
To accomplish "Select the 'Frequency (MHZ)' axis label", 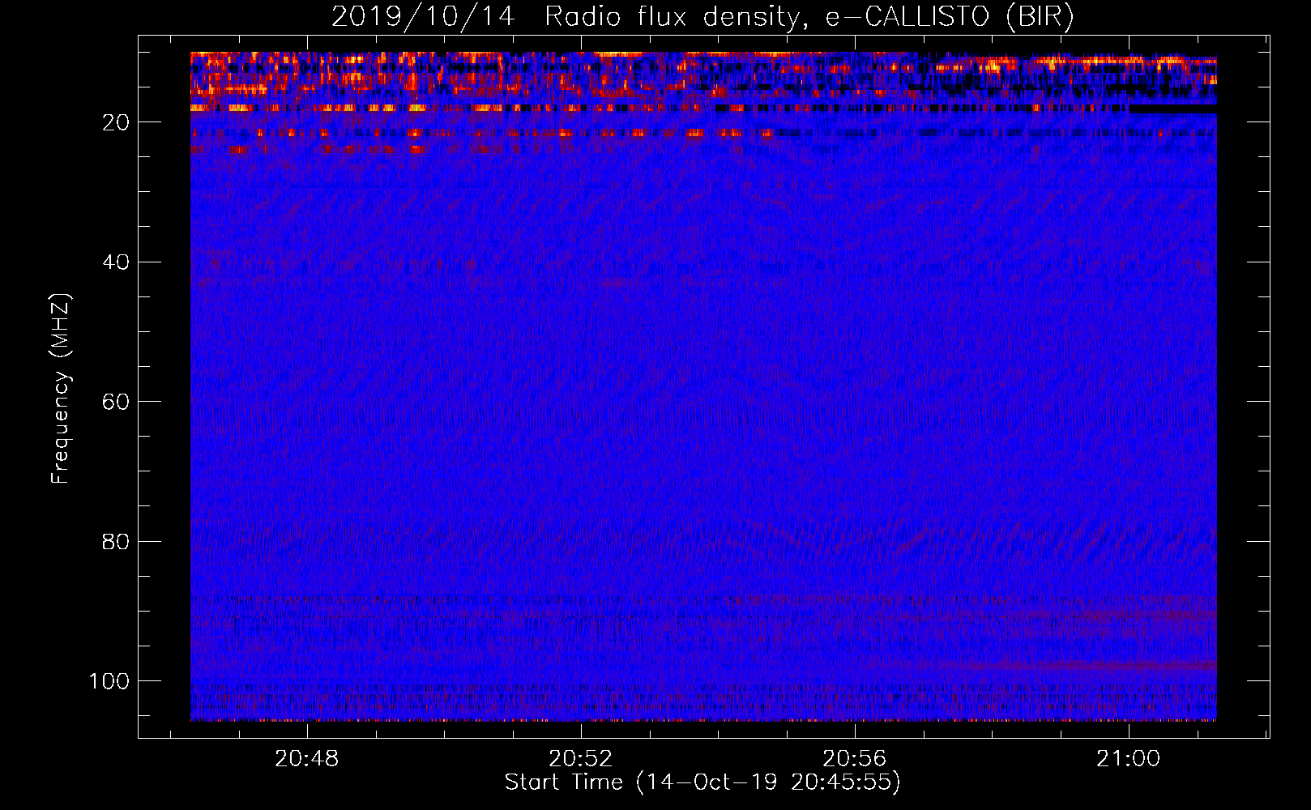I will [61, 388].
